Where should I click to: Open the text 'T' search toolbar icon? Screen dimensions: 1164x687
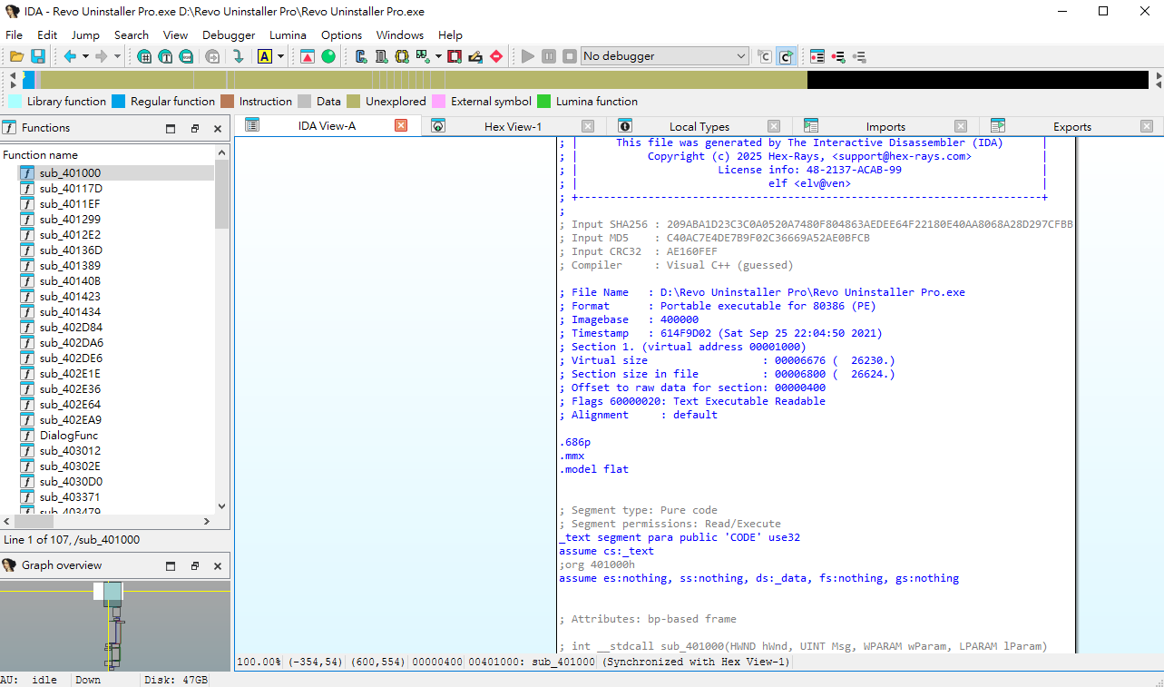tap(165, 56)
